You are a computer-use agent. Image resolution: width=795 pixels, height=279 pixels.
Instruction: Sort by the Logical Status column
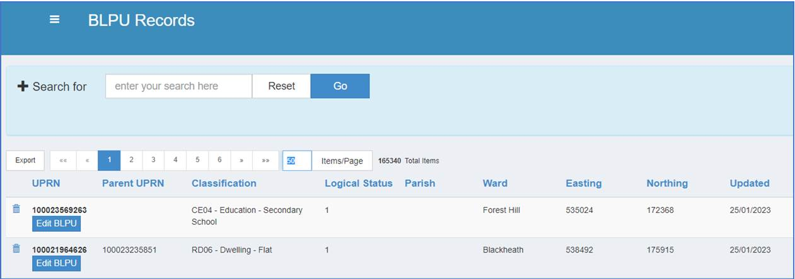359,183
